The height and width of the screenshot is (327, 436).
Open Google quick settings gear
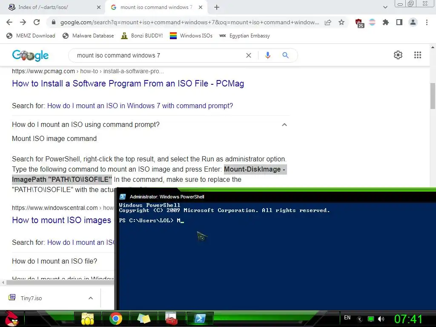point(398,55)
